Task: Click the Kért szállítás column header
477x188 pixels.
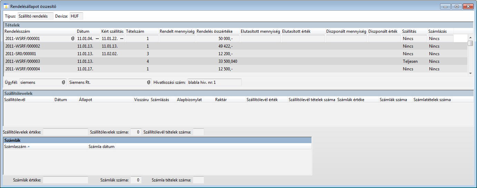Action: 113,31
